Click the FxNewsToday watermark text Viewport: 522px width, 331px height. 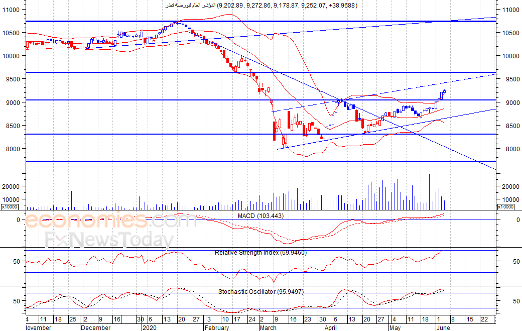coord(109,240)
